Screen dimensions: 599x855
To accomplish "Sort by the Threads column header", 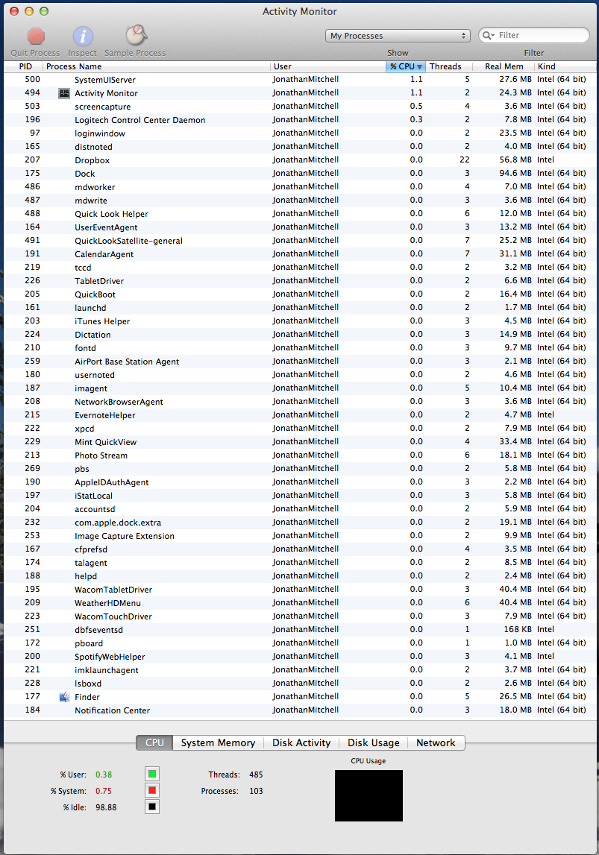I will tap(448, 66).
